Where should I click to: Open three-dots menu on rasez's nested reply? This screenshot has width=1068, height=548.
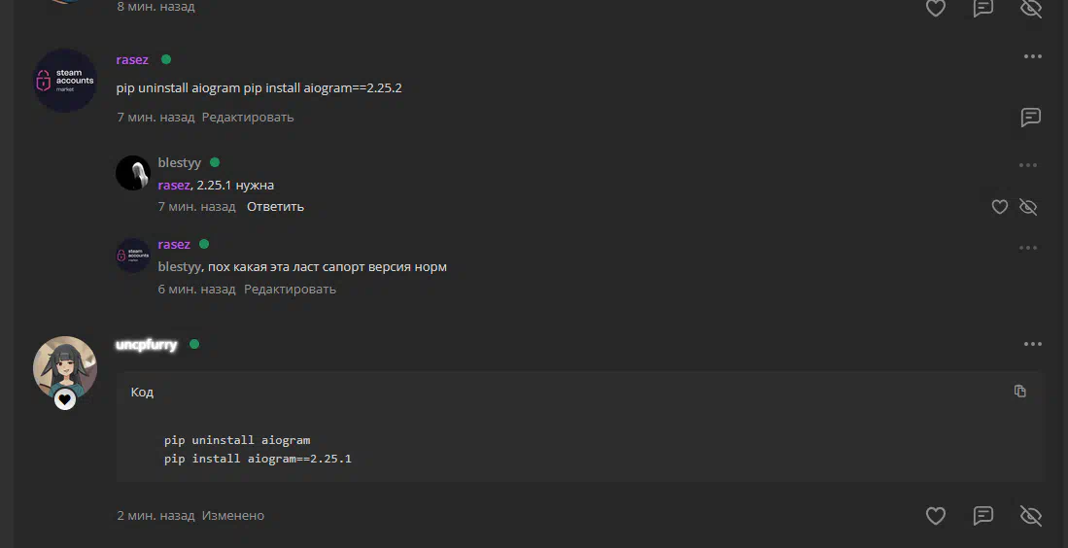[x=1028, y=248]
